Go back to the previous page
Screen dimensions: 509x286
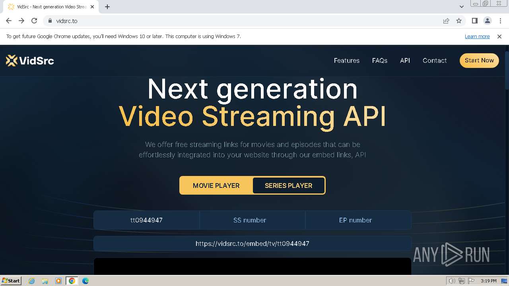click(x=9, y=21)
